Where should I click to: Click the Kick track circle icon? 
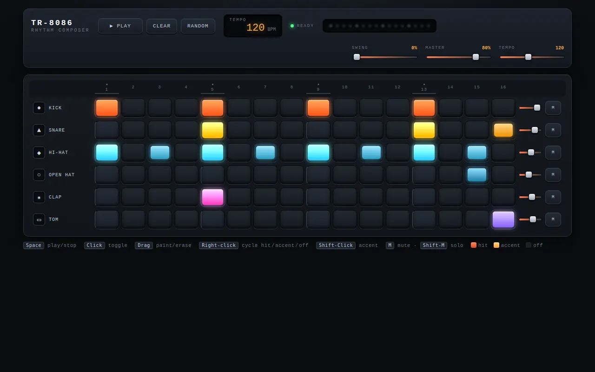(39, 108)
